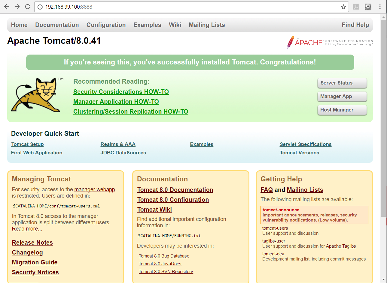Click the Server Status button

pyautogui.click(x=342, y=83)
